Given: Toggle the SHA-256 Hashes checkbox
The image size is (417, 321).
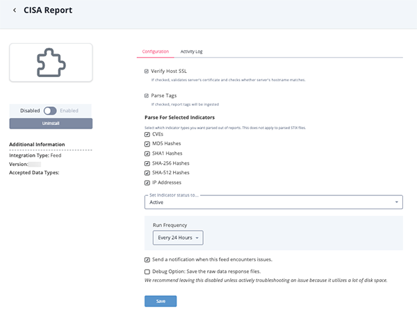Looking at the screenshot, I should pos(147,163).
